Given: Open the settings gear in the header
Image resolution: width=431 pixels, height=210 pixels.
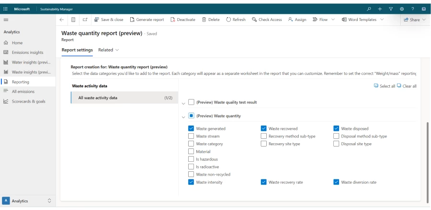Looking at the screenshot, I should (402, 9).
